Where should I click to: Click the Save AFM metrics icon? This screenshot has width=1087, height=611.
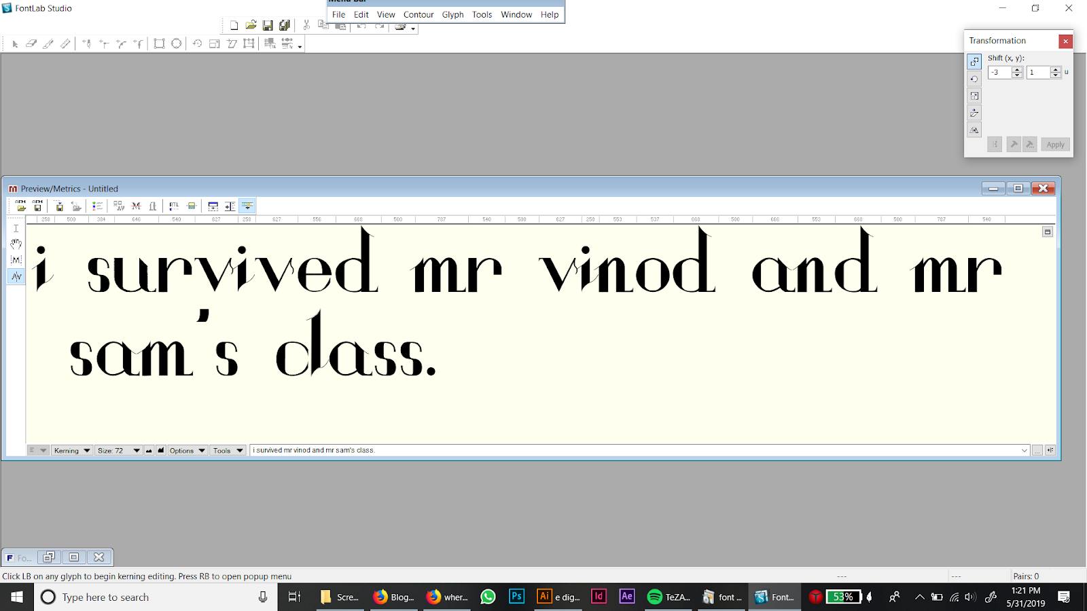(x=37, y=206)
